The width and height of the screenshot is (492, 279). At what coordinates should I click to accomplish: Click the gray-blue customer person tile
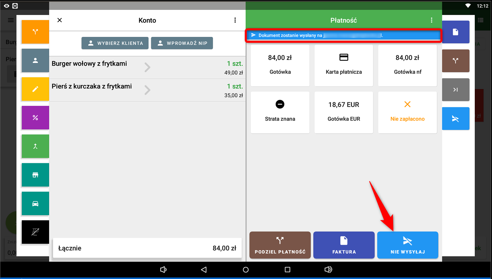click(x=35, y=61)
